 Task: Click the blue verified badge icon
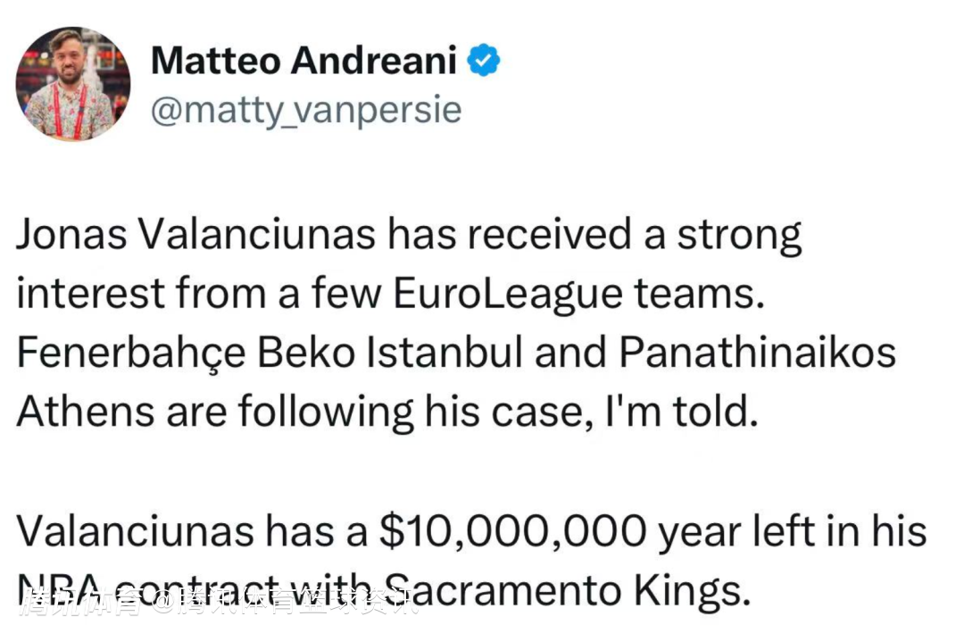point(485,61)
